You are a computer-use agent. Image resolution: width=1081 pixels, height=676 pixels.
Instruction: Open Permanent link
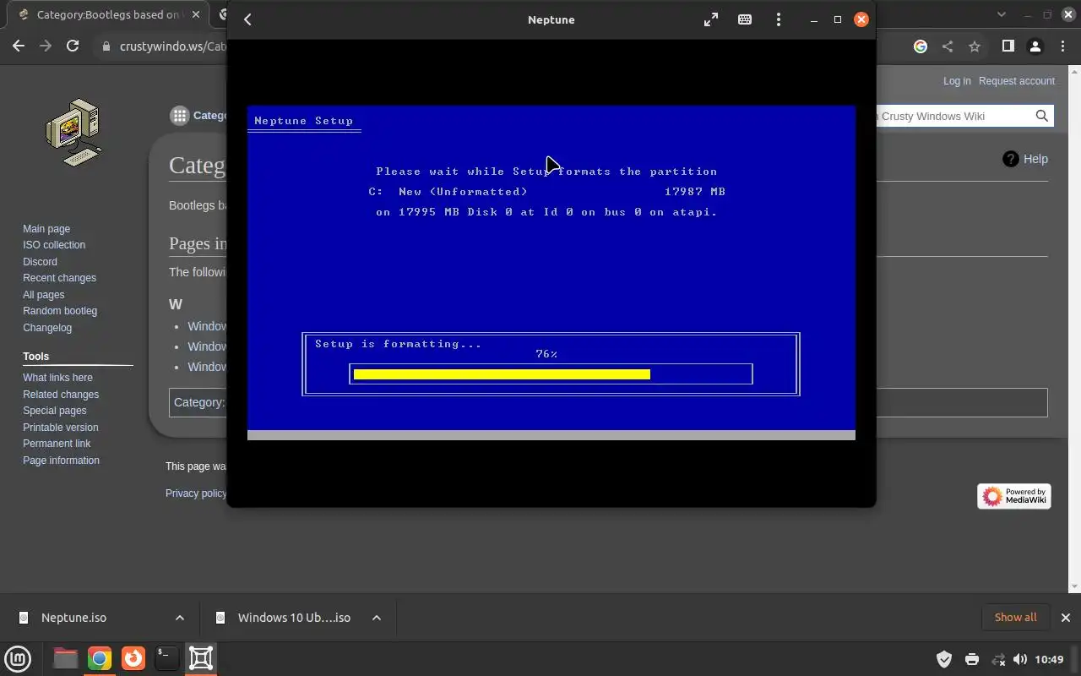coord(57,444)
